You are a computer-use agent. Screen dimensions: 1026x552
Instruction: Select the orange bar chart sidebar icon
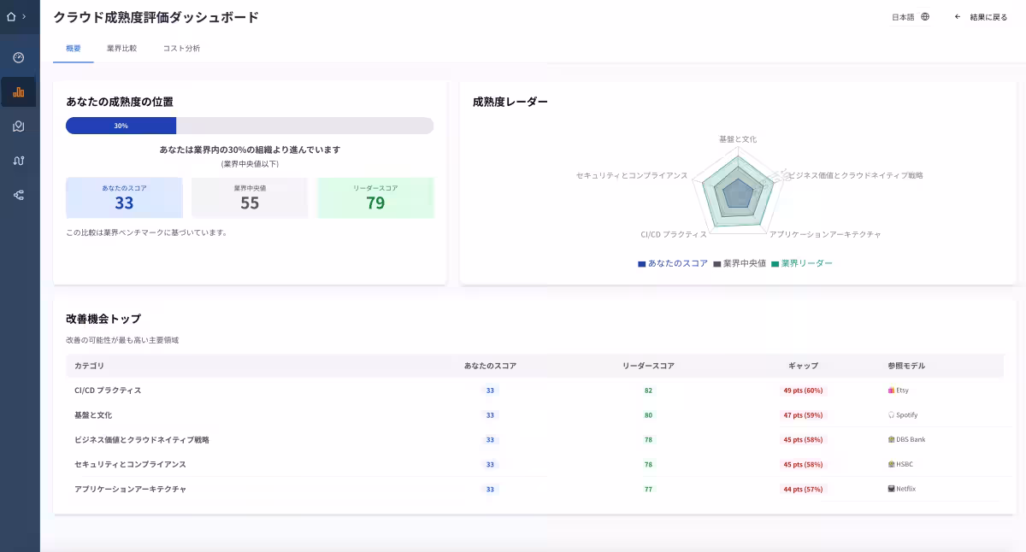(19, 91)
